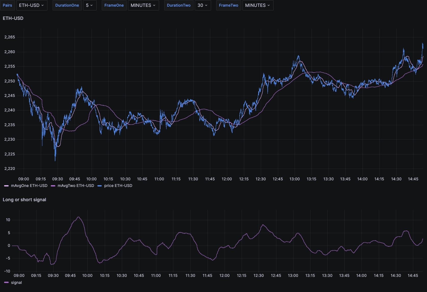This screenshot has height=292, width=427.
Task: Click the FrameOne variable label
Action: (114, 5)
